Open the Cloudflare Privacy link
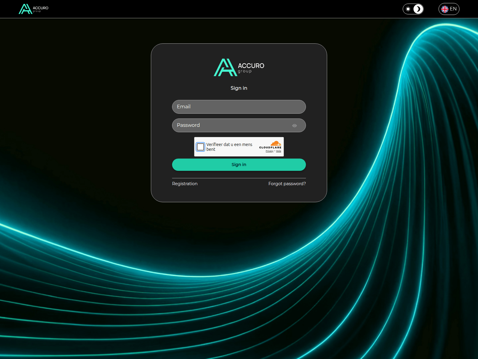Image resolution: width=478 pixels, height=359 pixels. (x=269, y=151)
